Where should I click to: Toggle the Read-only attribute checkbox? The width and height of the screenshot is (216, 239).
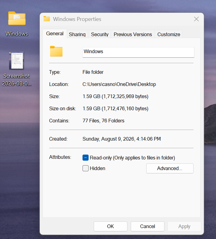(86, 158)
